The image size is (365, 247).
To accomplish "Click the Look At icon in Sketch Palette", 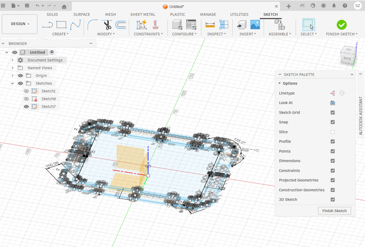I will (x=332, y=103).
